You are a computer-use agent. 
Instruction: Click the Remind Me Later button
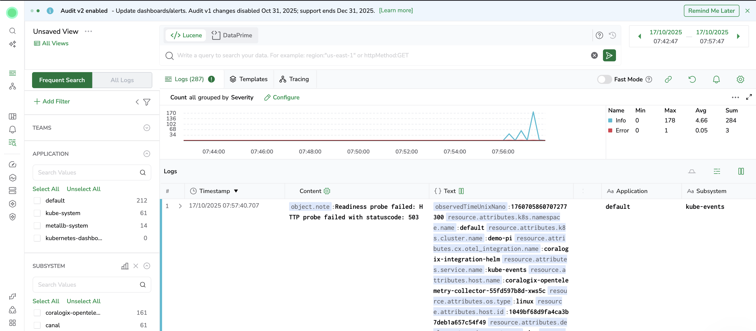point(711,11)
